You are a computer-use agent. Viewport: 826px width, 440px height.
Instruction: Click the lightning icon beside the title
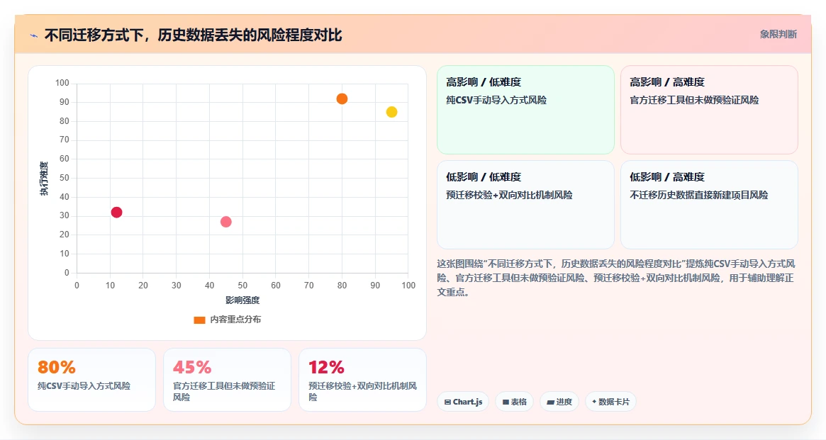(x=34, y=36)
